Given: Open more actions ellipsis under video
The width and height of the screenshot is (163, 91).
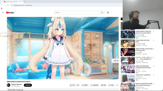Looking at the screenshot, I should [x=117, y=85].
